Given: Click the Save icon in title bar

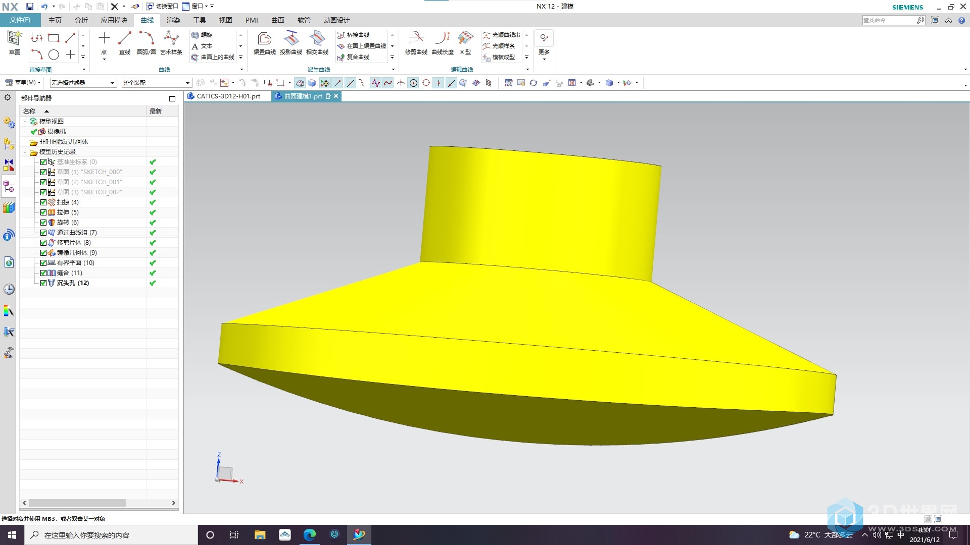Looking at the screenshot, I should pos(30,7).
